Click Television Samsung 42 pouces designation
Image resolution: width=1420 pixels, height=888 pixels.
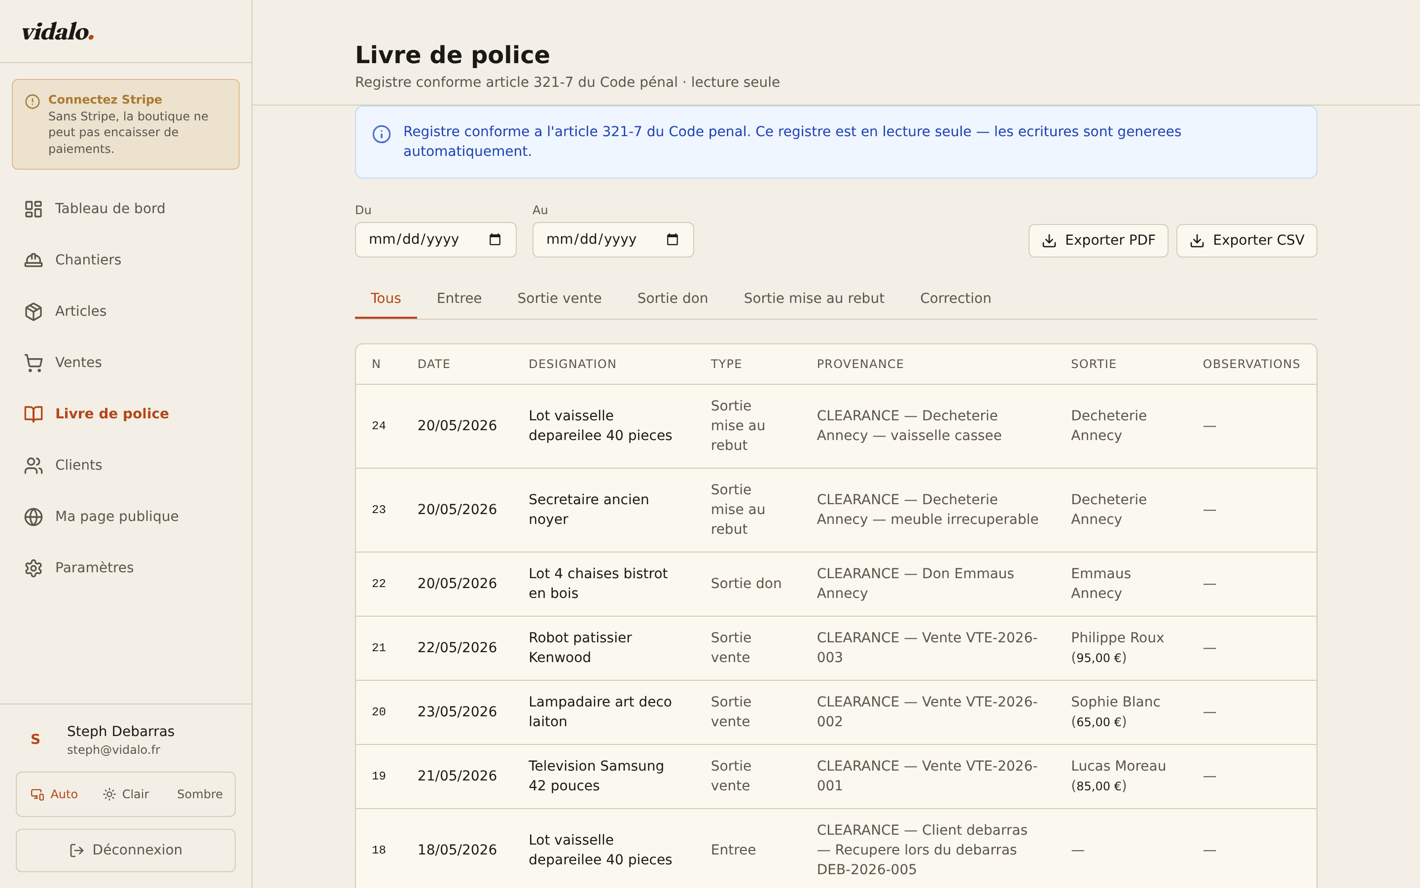(596, 776)
